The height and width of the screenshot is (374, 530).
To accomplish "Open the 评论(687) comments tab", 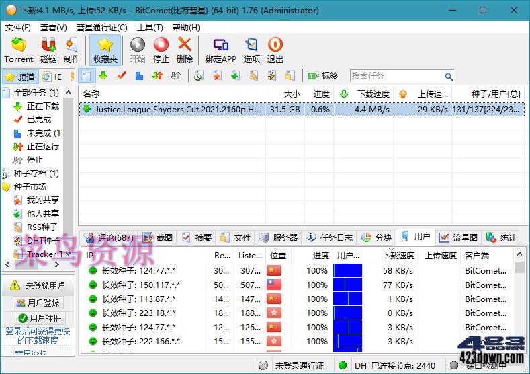I will click(109, 238).
